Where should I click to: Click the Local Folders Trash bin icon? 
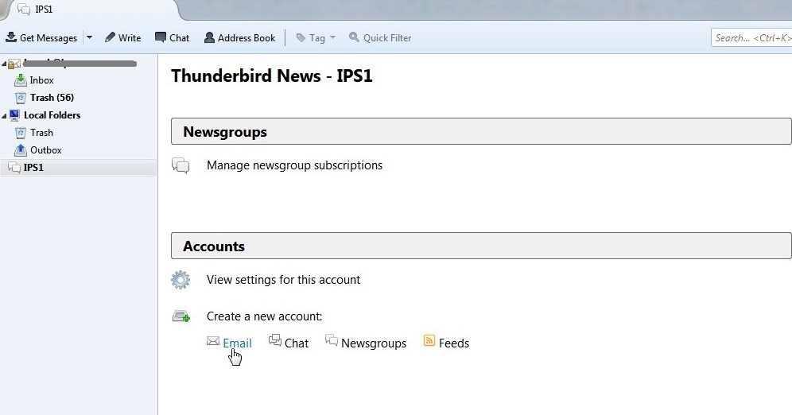[x=21, y=133]
